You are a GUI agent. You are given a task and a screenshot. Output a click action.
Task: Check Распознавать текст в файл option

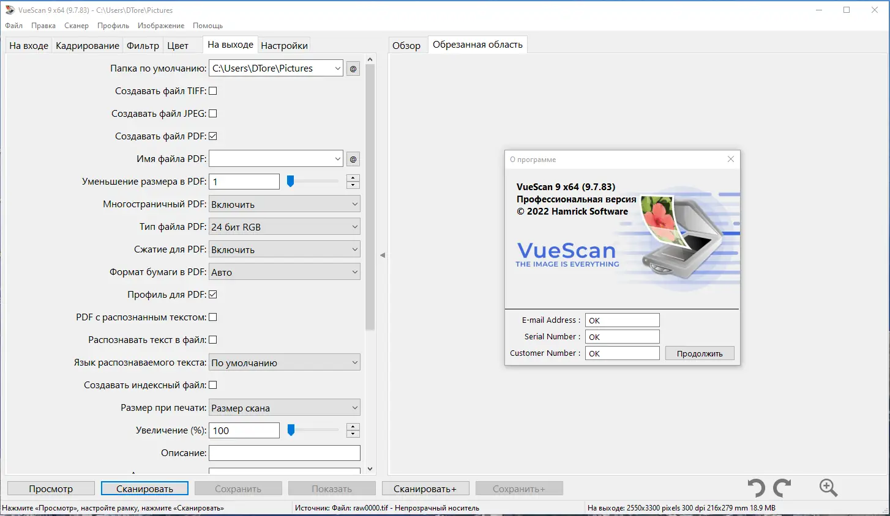213,340
